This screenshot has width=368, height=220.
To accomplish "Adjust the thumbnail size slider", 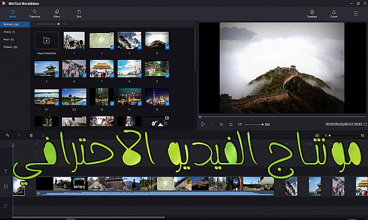I will (x=48, y=24).
